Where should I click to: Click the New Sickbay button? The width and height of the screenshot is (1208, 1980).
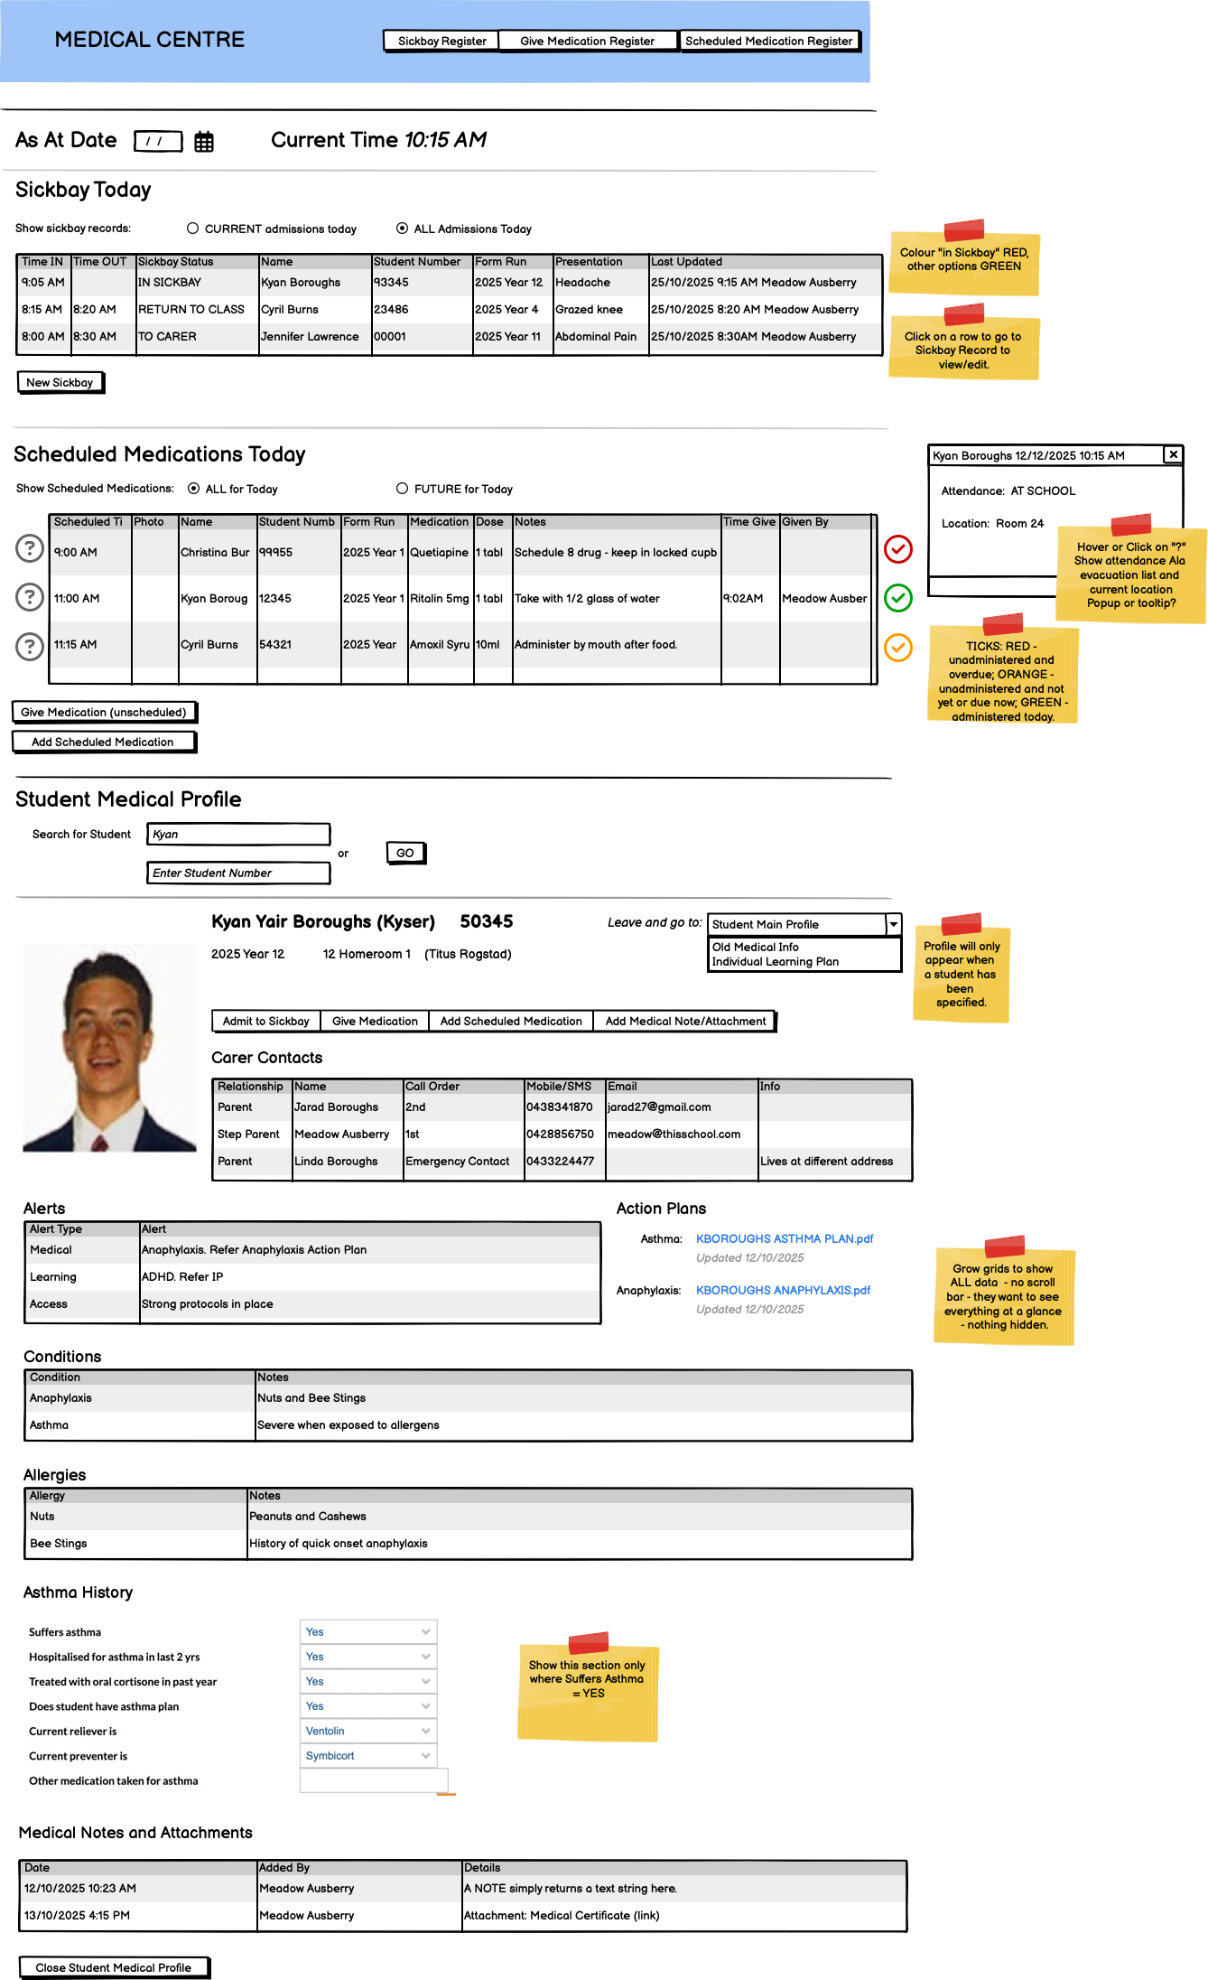point(60,382)
